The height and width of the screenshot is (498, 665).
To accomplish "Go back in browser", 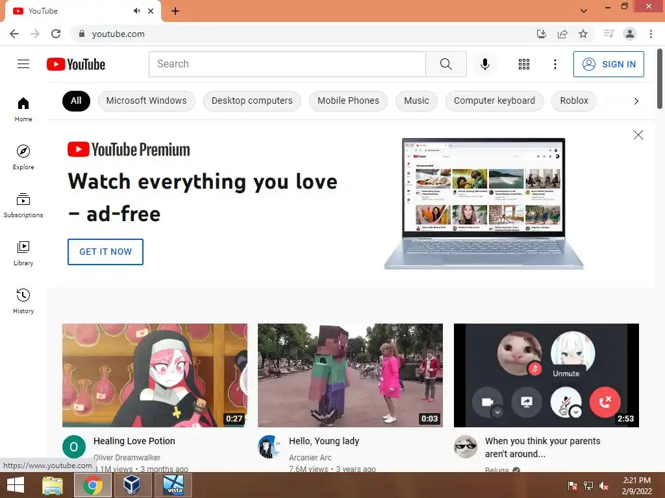I will tap(14, 34).
